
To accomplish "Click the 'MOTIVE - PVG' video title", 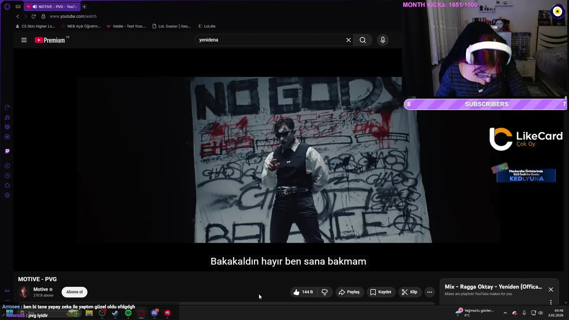I will [37, 279].
